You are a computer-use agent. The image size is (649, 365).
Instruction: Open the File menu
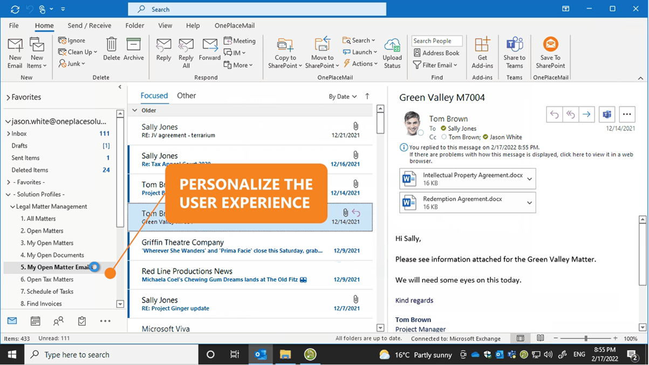(x=13, y=25)
